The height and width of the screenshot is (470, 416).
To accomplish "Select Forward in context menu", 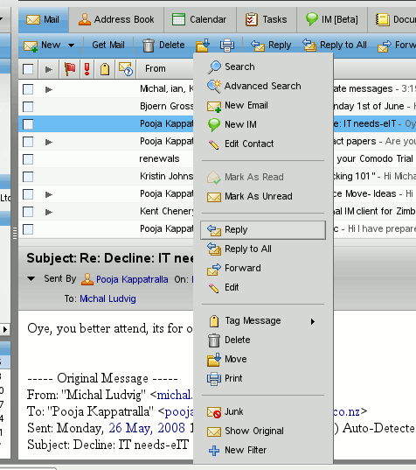I will point(243,268).
